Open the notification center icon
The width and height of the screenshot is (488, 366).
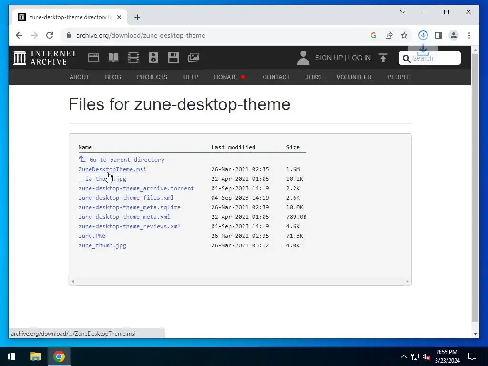click(472, 356)
